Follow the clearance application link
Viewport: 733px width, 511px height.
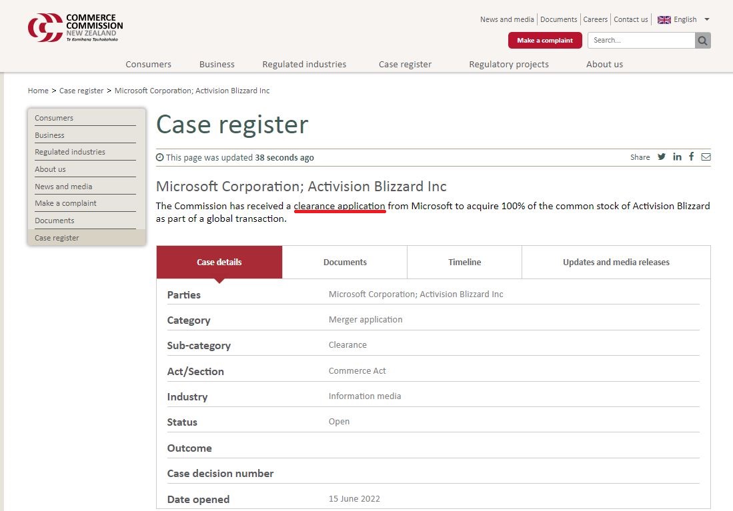click(x=339, y=206)
